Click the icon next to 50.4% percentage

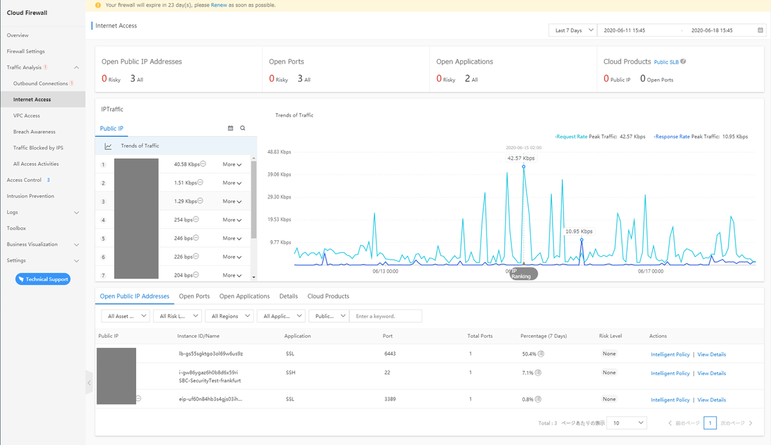pyautogui.click(x=541, y=354)
